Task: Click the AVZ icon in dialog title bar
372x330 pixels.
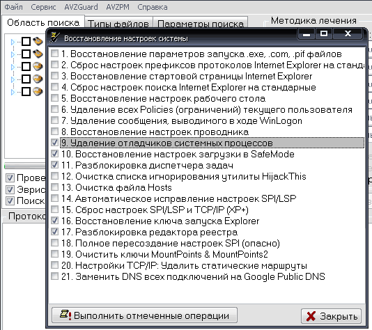Action: 54,38
